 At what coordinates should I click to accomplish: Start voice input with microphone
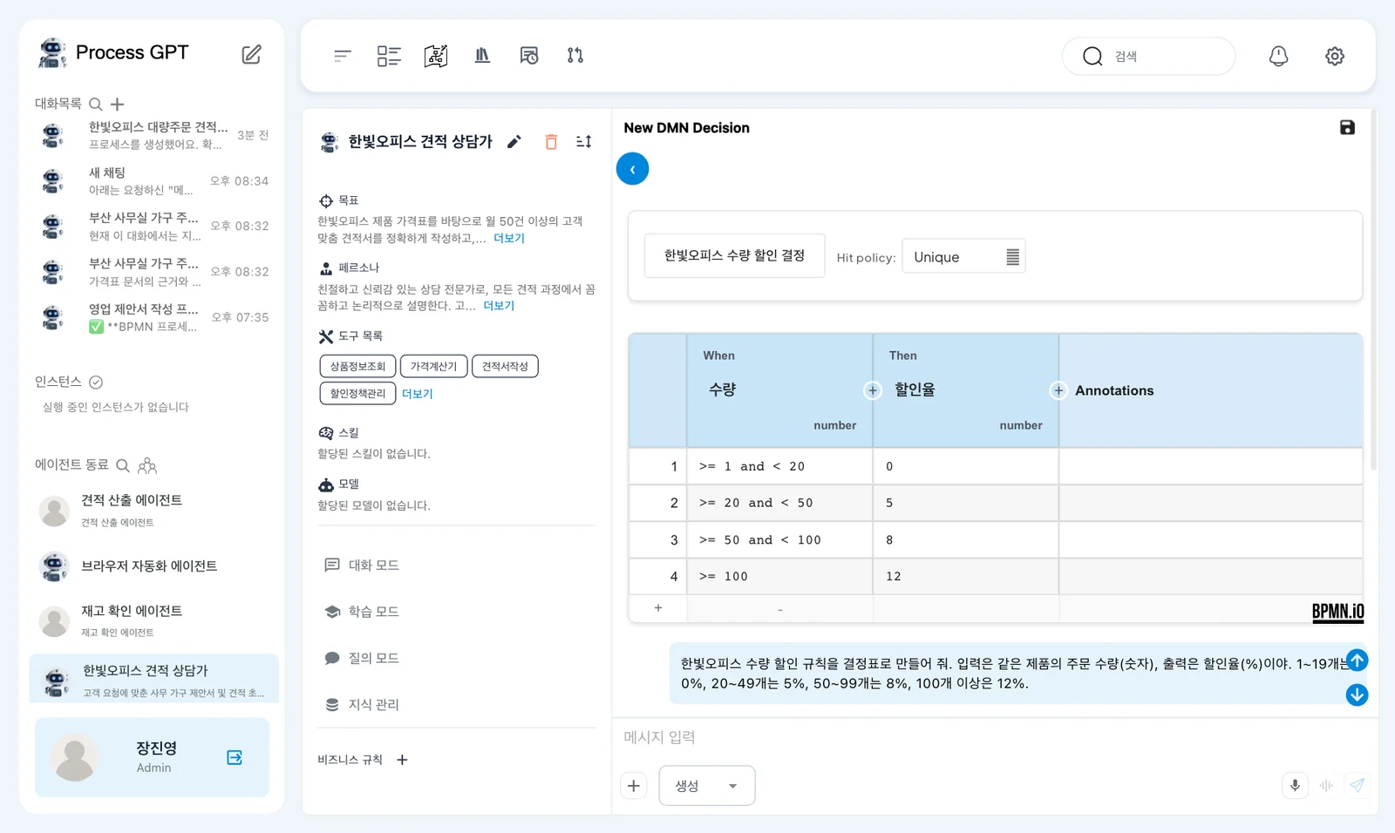coord(1295,786)
